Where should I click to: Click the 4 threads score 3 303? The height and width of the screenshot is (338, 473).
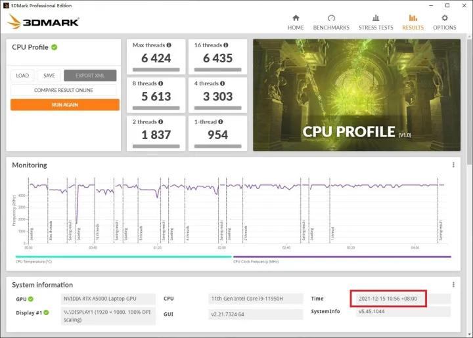coord(218,96)
